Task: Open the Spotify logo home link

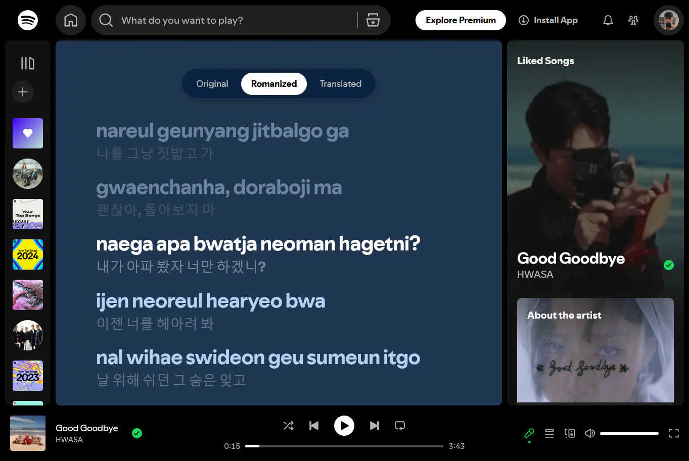Action: (x=28, y=20)
